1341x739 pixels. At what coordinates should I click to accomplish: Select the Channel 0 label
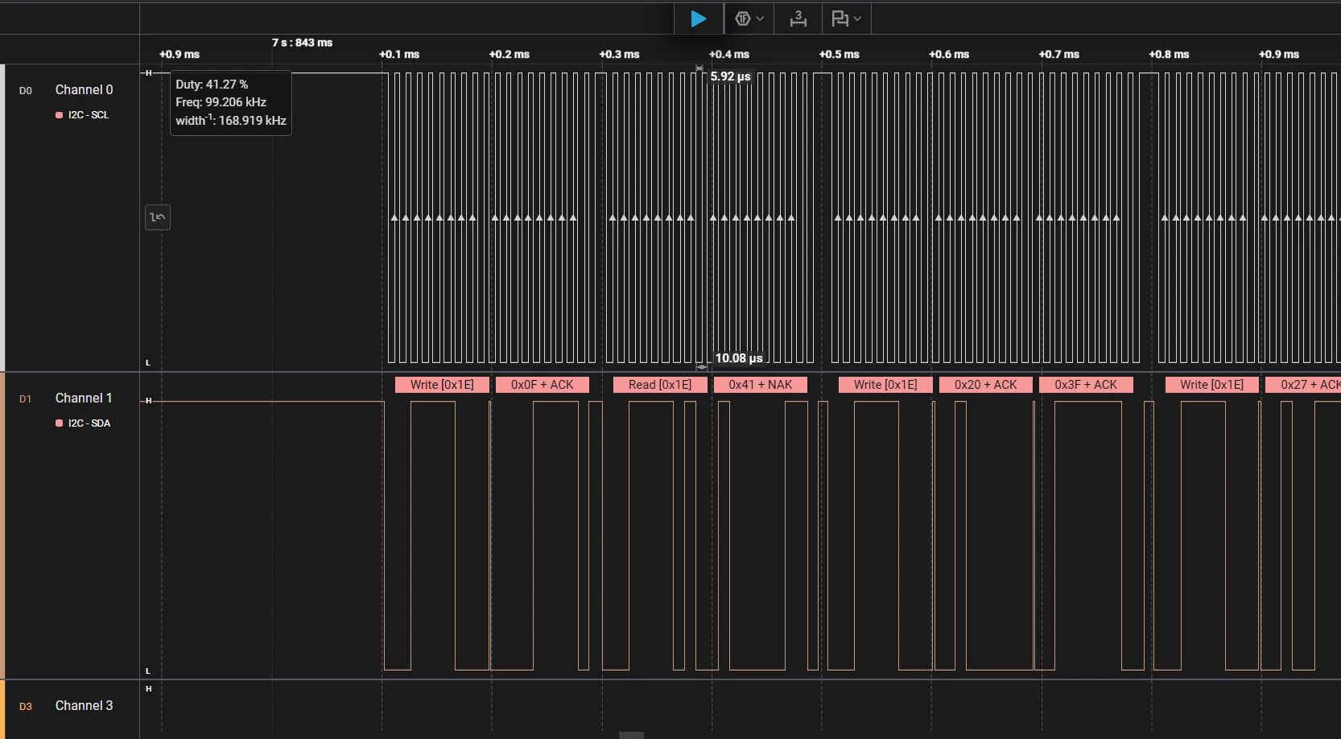pyautogui.click(x=84, y=89)
